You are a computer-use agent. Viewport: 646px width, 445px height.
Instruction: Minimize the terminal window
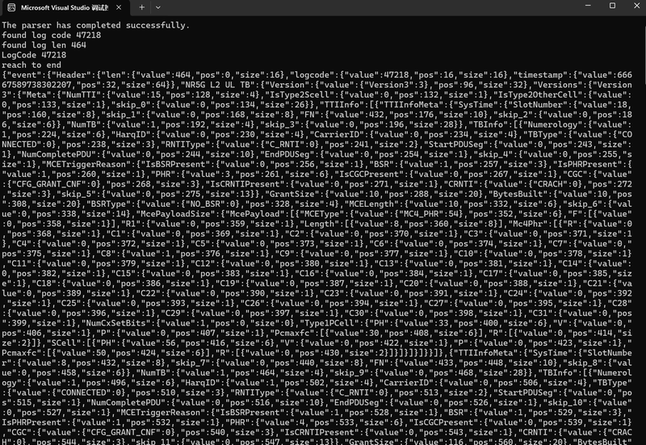[x=588, y=6]
